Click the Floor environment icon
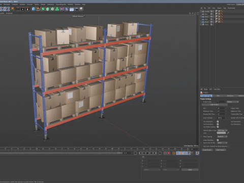The width and height of the screenshot is (244, 183). [72, 9]
